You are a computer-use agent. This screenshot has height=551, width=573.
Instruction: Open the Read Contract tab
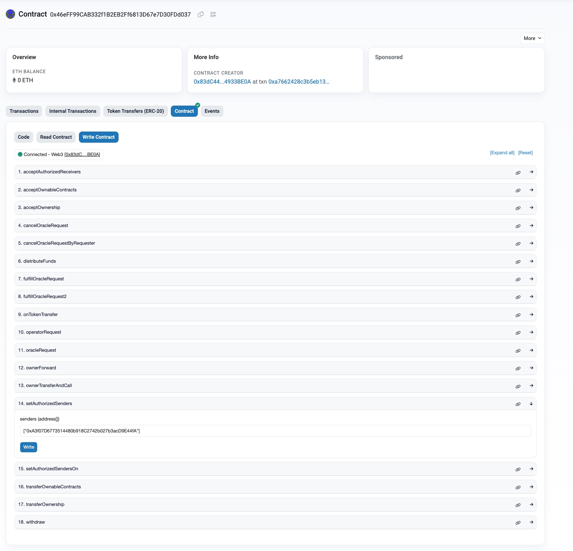pyautogui.click(x=56, y=137)
